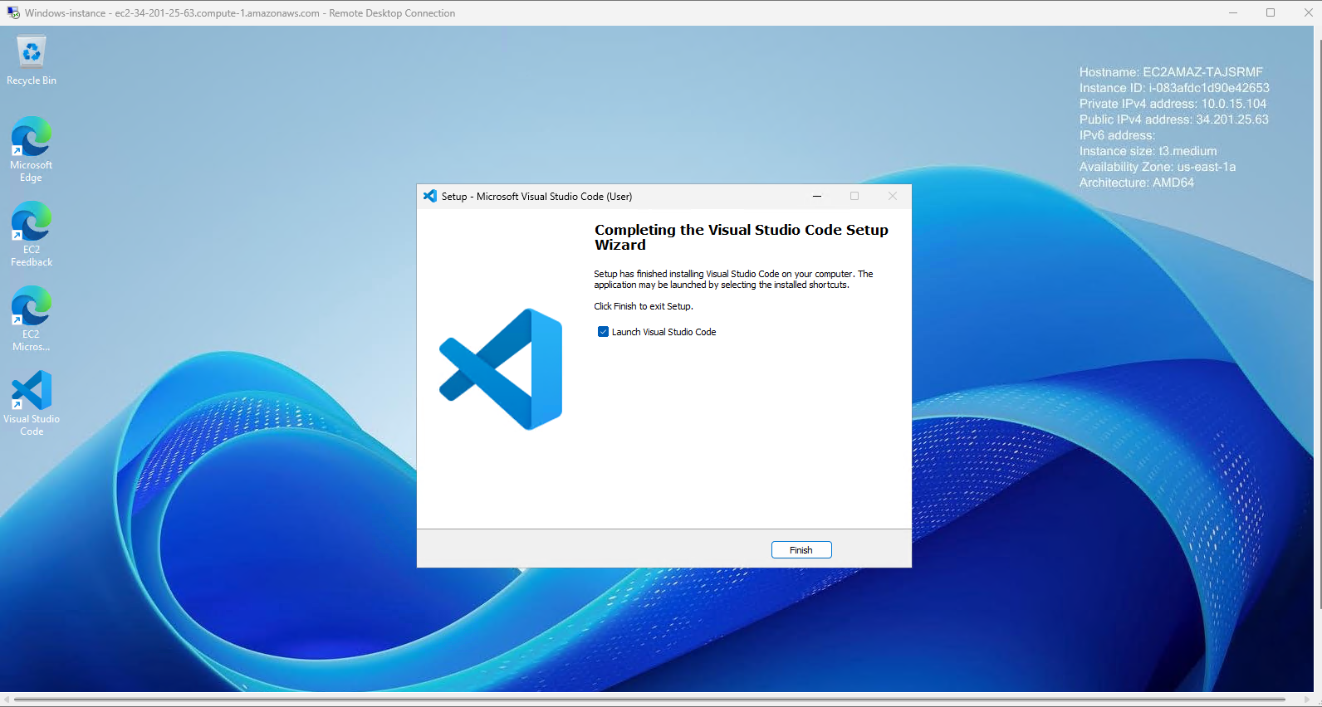Minimize the Setup wizard window

point(817,196)
